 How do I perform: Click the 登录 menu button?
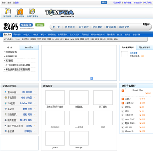click(x=57, y=27)
